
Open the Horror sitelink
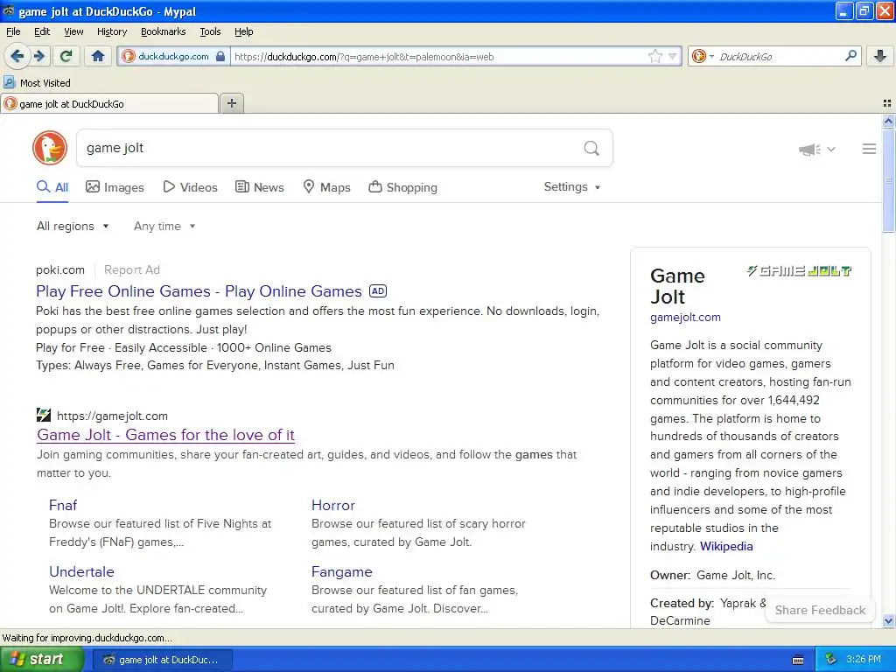[x=333, y=505]
